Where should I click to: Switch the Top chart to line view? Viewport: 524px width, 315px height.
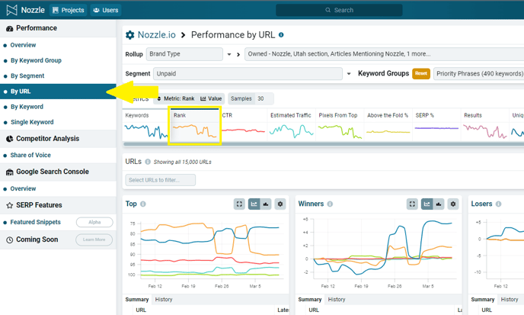pos(254,204)
